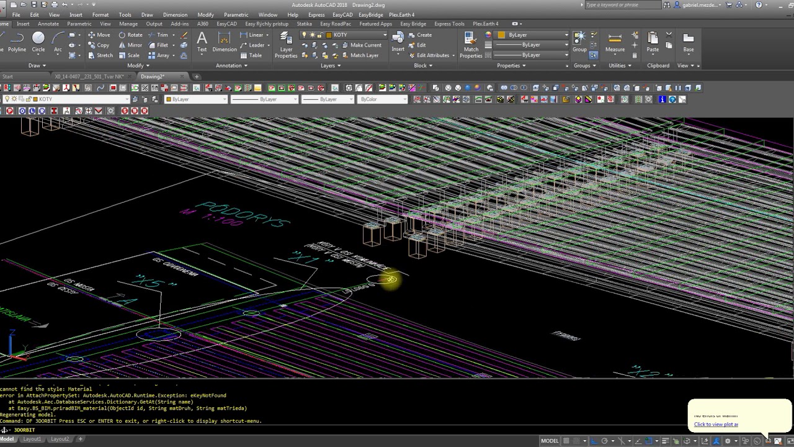Click the new drawing tab plus button
This screenshot has height=447, width=794.
click(197, 76)
